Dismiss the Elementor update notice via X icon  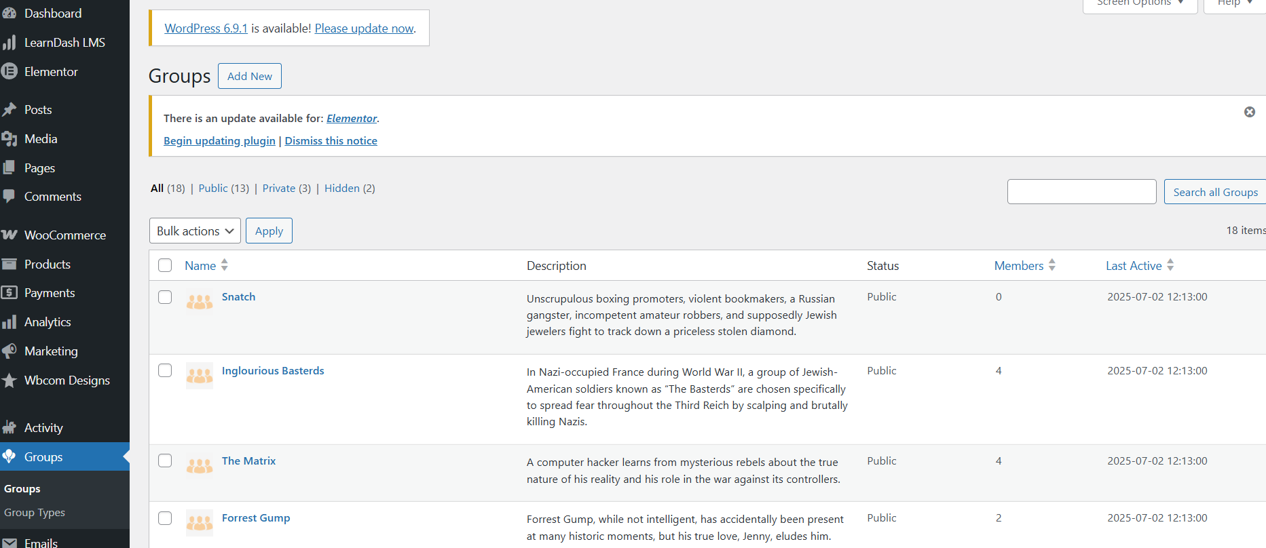pyautogui.click(x=1249, y=112)
